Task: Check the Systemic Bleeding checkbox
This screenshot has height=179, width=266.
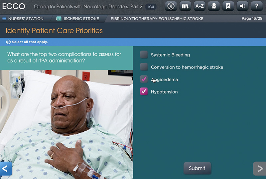Action: click(x=144, y=55)
